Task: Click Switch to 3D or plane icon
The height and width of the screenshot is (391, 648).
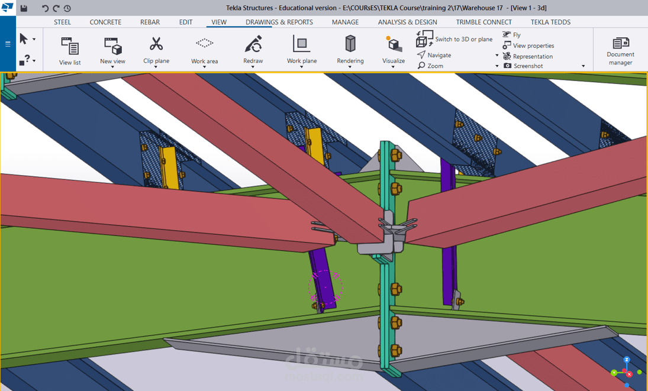Action: (x=424, y=38)
